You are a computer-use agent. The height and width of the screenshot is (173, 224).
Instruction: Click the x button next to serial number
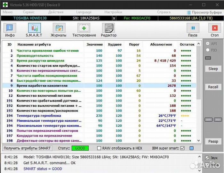pos(114,18)
